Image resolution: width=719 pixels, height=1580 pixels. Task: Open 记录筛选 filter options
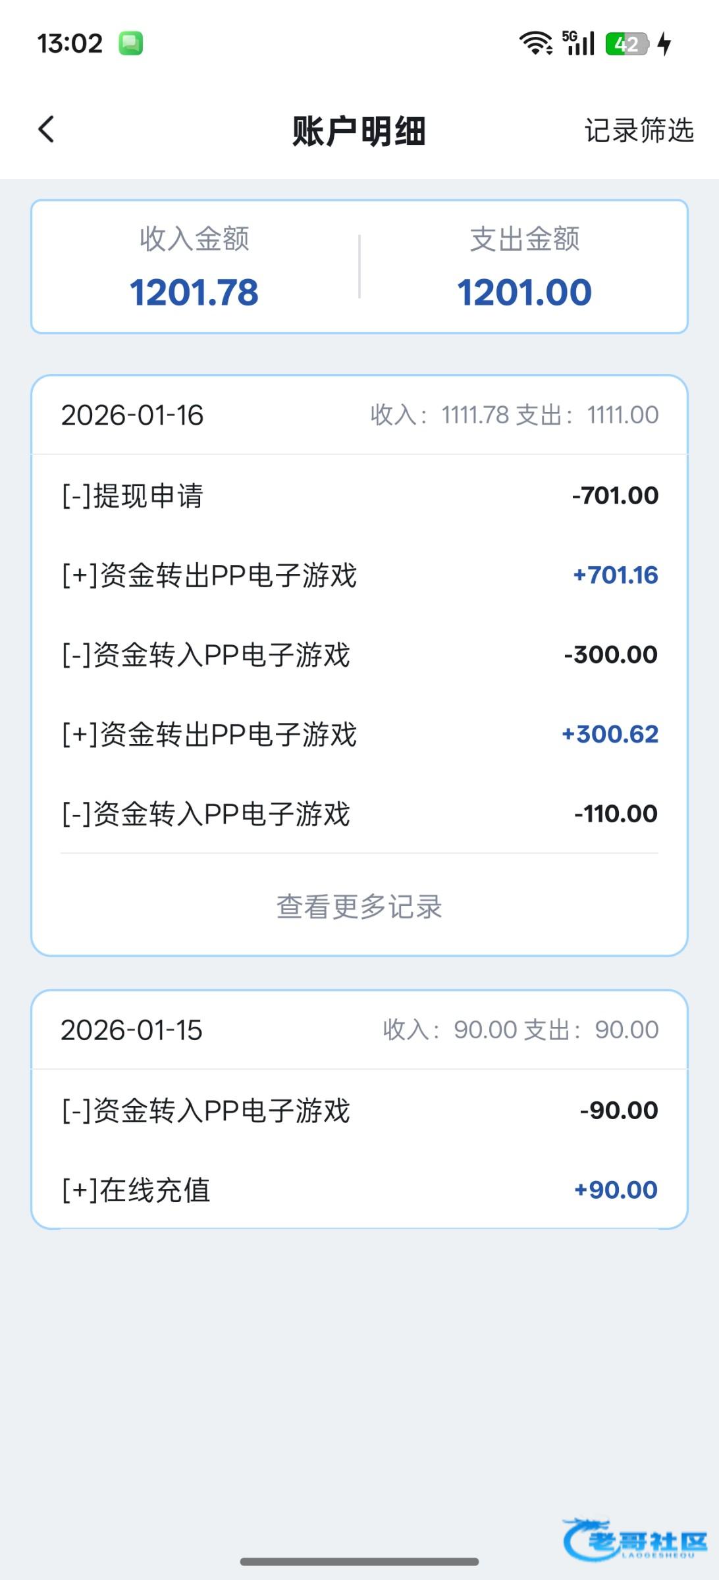pos(639,130)
